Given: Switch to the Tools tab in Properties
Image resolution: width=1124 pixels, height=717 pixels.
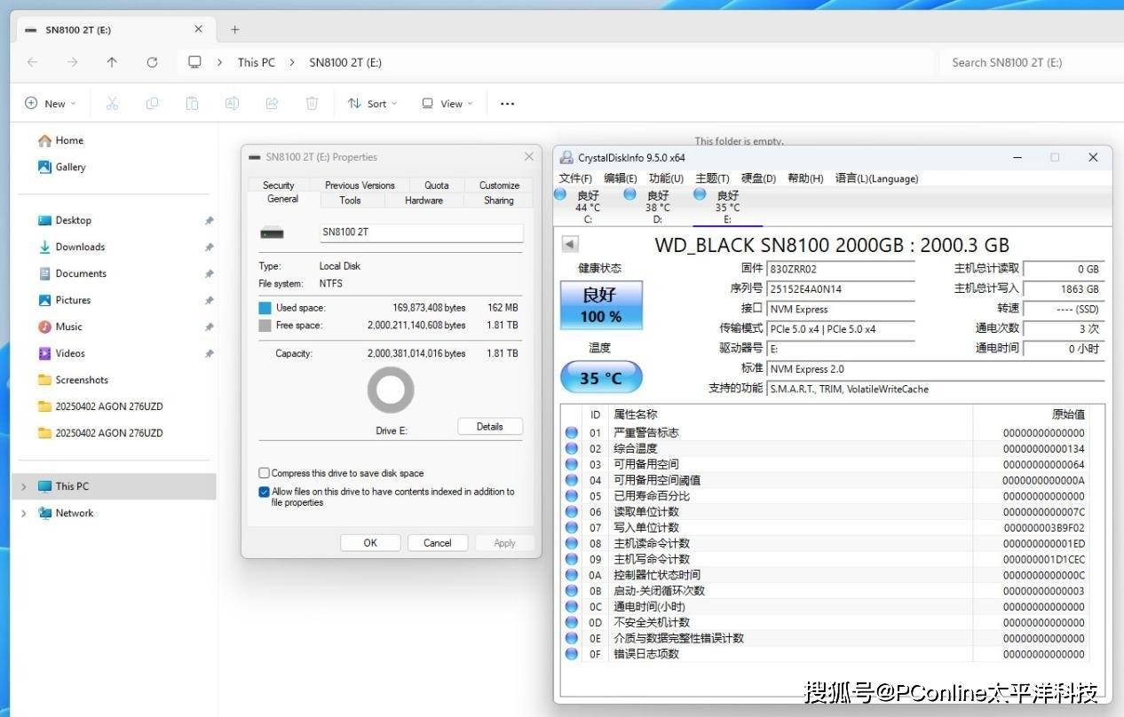Looking at the screenshot, I should 351,200.
